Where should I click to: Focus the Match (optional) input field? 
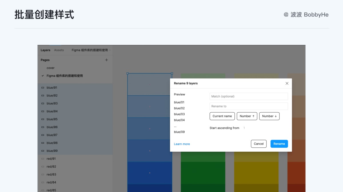pos(249,96)
